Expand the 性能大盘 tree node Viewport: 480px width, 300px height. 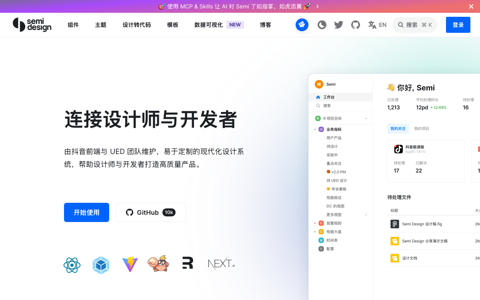[x=315, y=232]
